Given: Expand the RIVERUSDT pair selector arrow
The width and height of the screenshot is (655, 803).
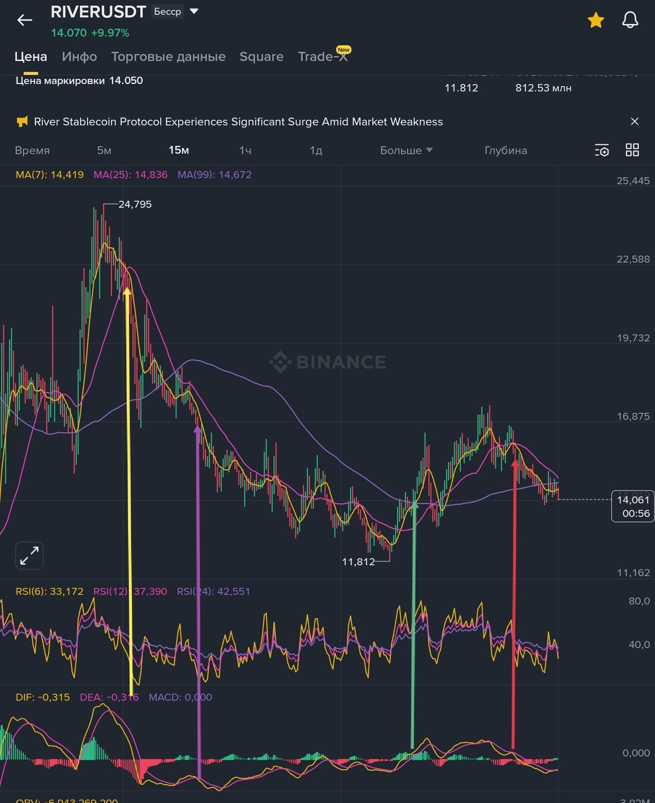Looking at the screenshot, I should point(194,11).
